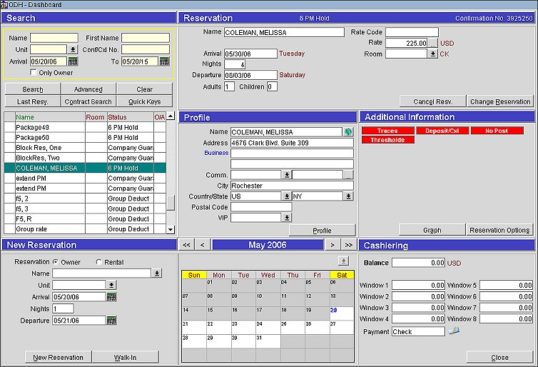The width and height of the screenshot is (538, 367).
Task: Expand the Country dropdown showing US
Action: [x=287, y=196]
